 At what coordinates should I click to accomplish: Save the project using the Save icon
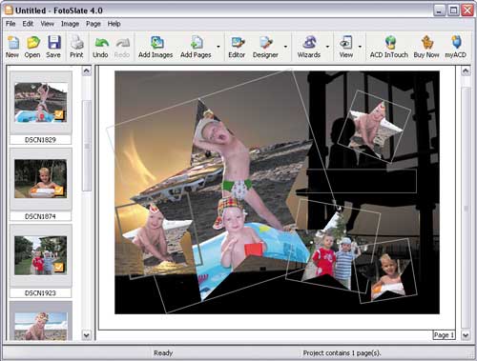(x=53, y=47)
